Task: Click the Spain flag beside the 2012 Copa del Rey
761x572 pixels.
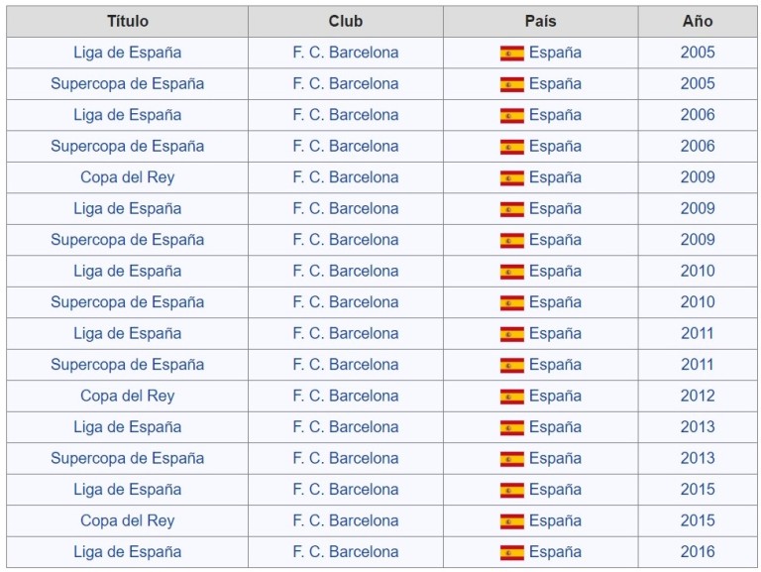Action: [512, 397]
